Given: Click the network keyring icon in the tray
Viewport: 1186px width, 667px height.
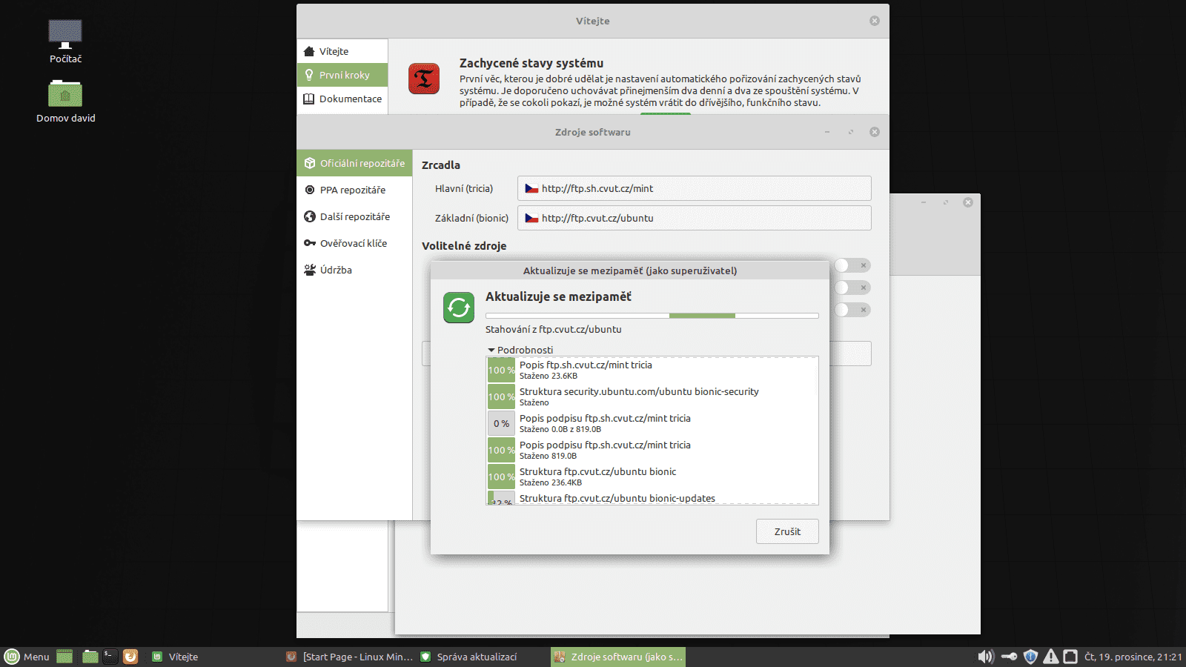Looking at the screenshot, I should (1009, 657).
